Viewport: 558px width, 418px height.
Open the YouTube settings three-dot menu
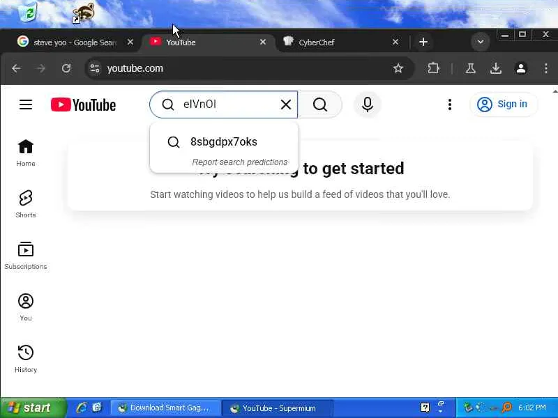coord(450,104)
